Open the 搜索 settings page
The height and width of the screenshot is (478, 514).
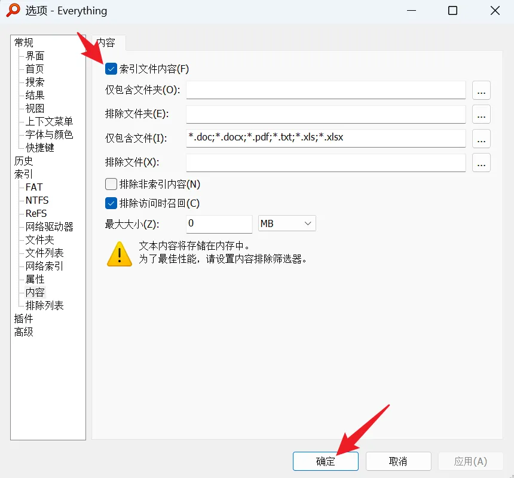point(35,82)
